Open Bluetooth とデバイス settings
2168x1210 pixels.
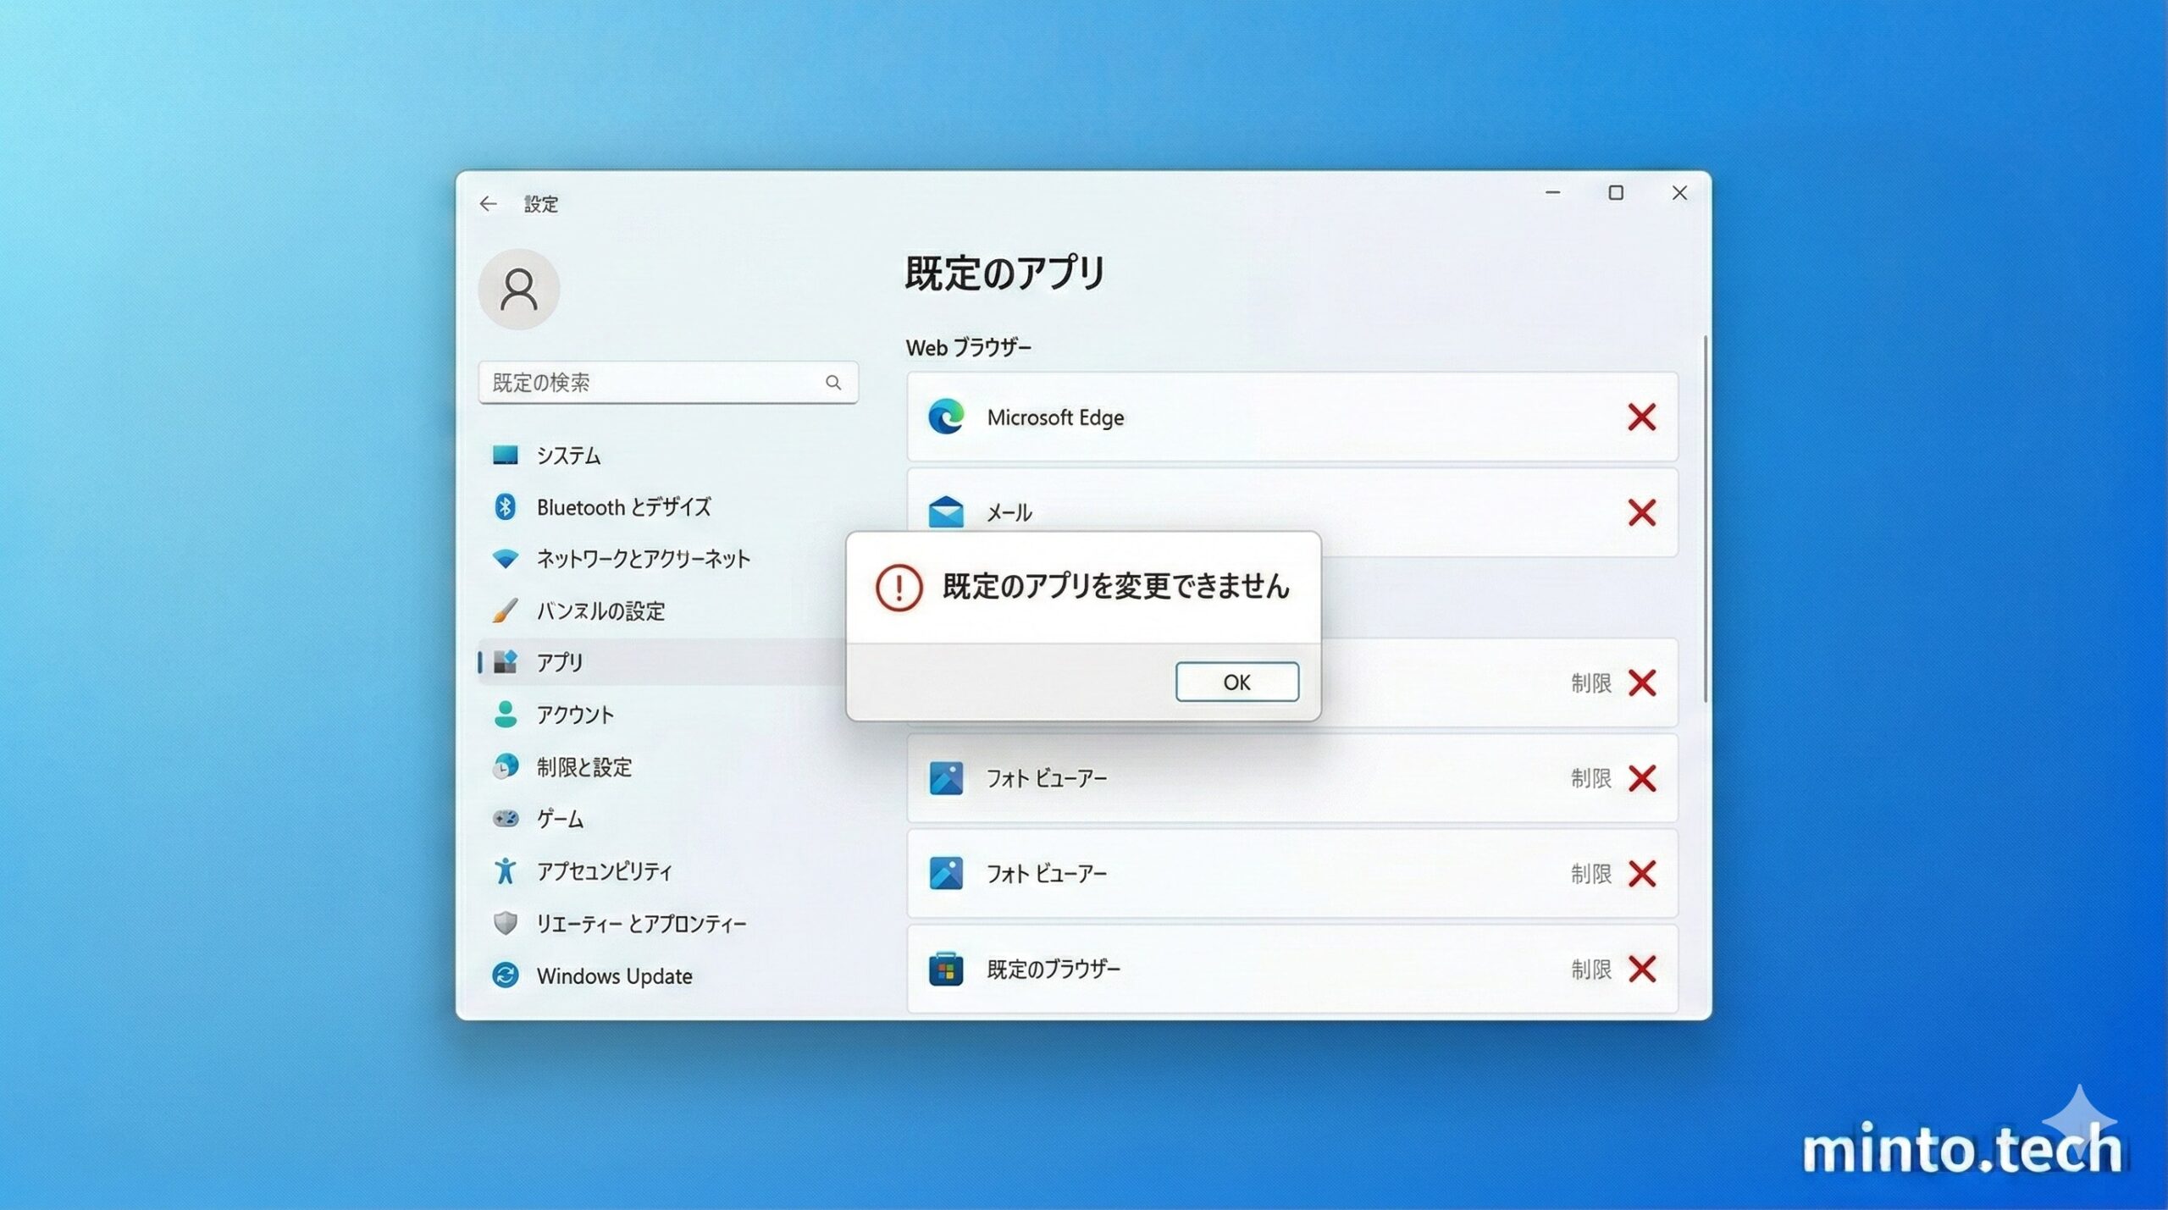pos(622,507)
